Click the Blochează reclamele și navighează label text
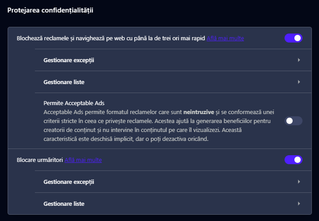The width and height of the screenshot is (319, 221). pos(111,38)
